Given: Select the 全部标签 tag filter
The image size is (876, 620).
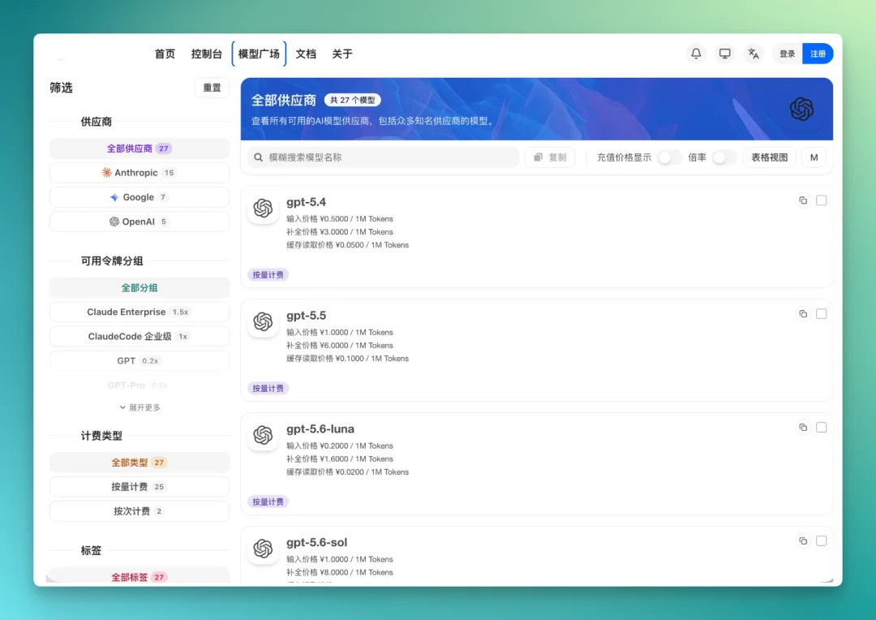Looking at the screenshot, I should pyautogui.click(x=140, y=576).
